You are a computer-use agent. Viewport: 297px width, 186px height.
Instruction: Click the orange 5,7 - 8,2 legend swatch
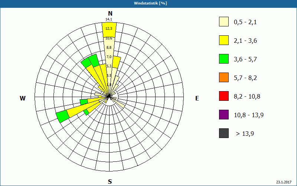[x=224, y=77]
